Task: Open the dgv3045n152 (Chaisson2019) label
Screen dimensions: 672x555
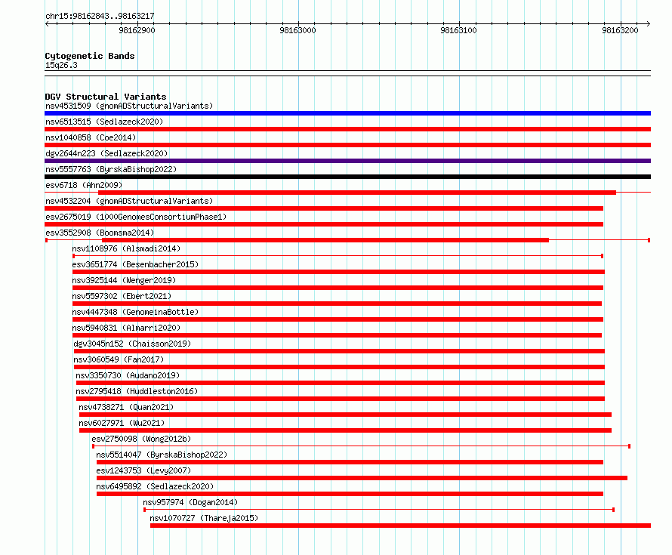Action: (132, 344)
